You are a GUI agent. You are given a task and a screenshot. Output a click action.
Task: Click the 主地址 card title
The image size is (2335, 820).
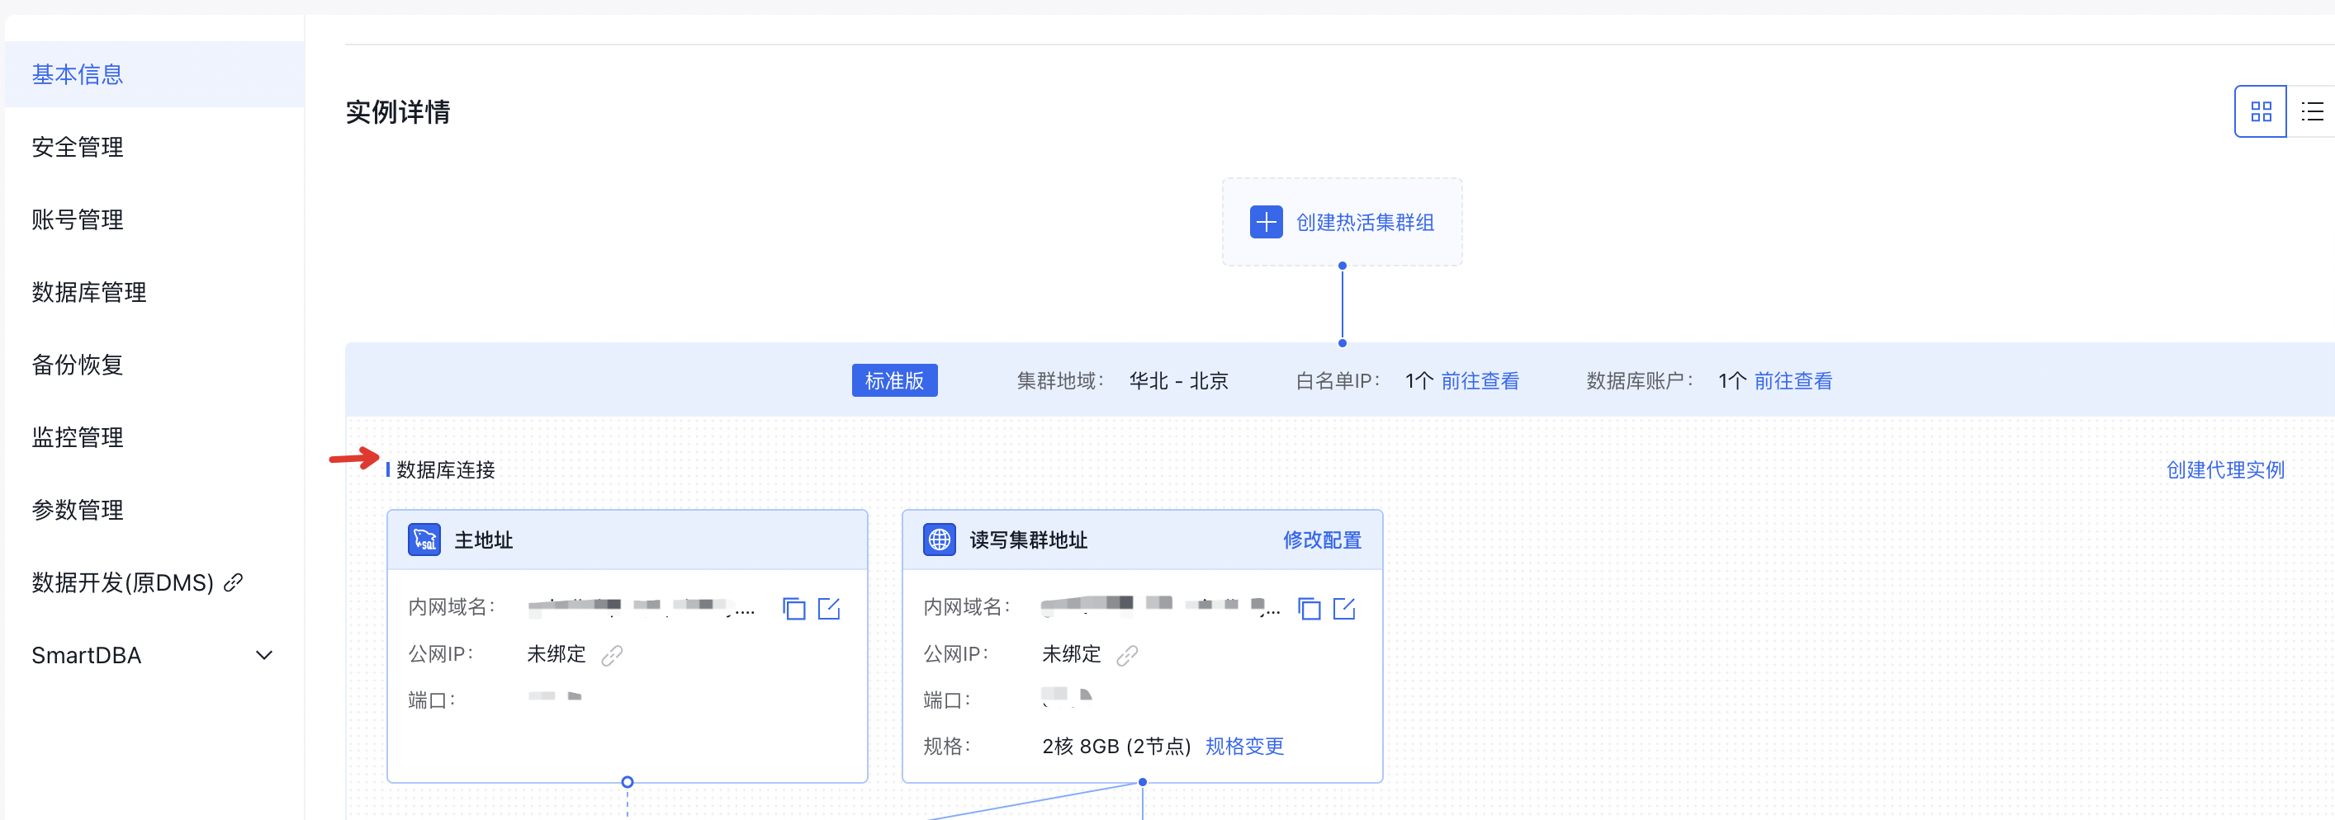[483, 540]
